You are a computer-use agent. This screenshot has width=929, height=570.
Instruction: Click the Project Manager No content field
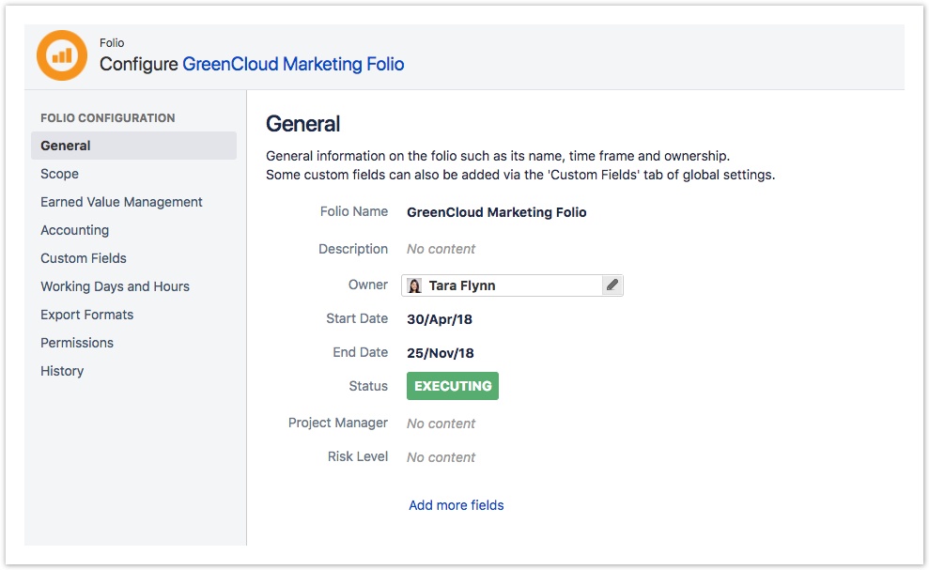(441, 424)
